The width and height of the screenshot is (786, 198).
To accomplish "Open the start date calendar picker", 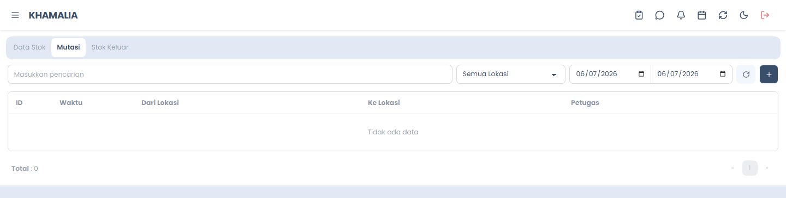I will [x=641, y=74].
